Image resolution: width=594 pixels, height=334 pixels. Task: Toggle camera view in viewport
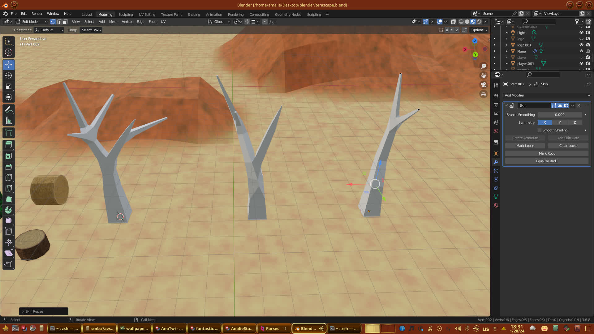tap(484, 85)
